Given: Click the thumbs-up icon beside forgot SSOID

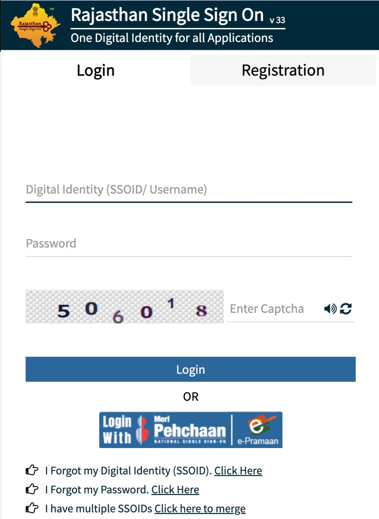Looking at the screenshot, I should tap(31, 470).
